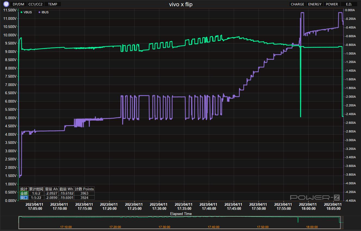Select the blue 窗口 row in statistics table
The height and width of the screenshot is (231, 361).
[24, 198]
